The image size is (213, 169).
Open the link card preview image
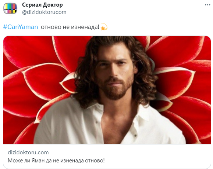pos(107,90)
